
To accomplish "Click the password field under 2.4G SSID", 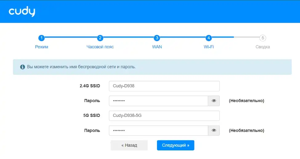I will [158, 101].
